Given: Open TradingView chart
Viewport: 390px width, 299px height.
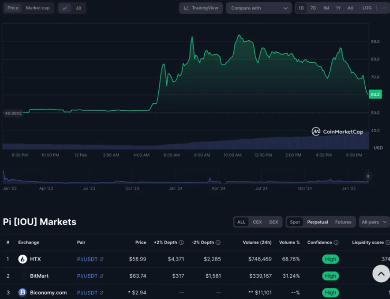Looking at the screenshot, I should [201, 8].
